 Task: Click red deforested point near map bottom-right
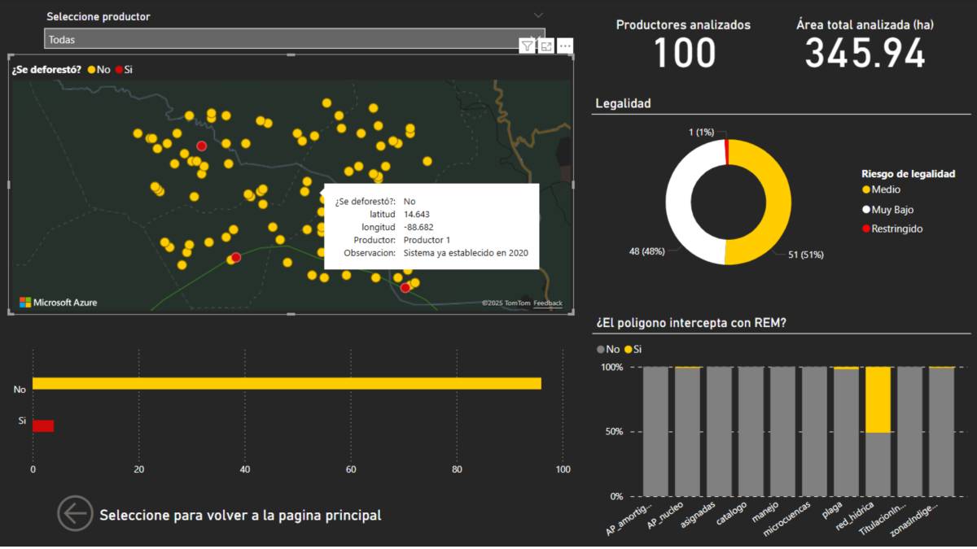(405, 287)
